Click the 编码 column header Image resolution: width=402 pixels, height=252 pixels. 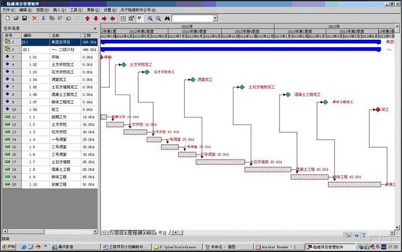pos(36,35)
